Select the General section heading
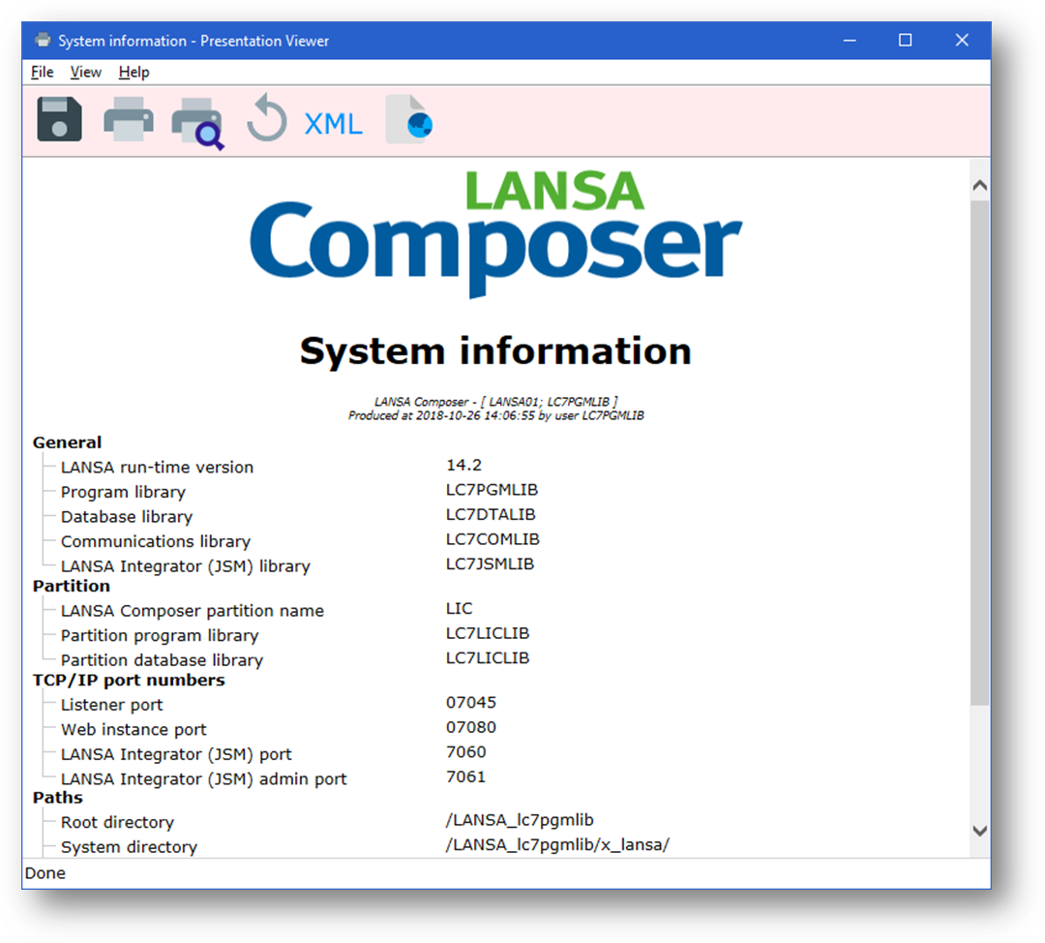The height and width of the screenshot is (943, 1045). click(68, 442)
